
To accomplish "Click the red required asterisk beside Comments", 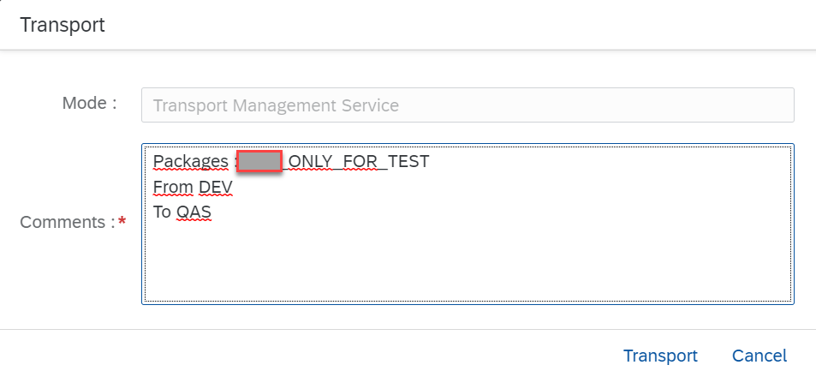I will tap(122, 223).
